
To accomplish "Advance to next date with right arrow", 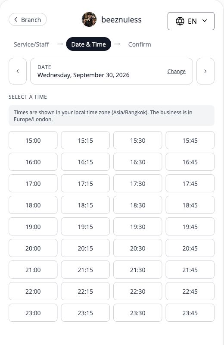I will point(205,71).
